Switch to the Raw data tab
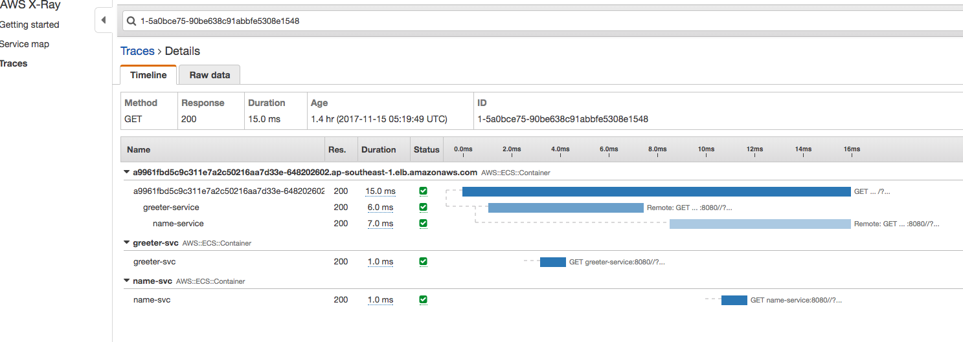 (210, 75)
